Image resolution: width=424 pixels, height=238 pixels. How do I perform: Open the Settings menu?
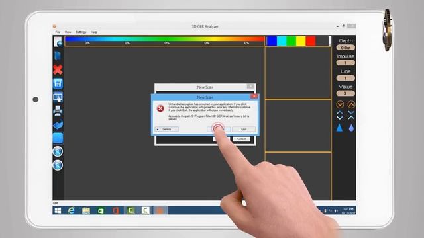click(x=81, y=32)
